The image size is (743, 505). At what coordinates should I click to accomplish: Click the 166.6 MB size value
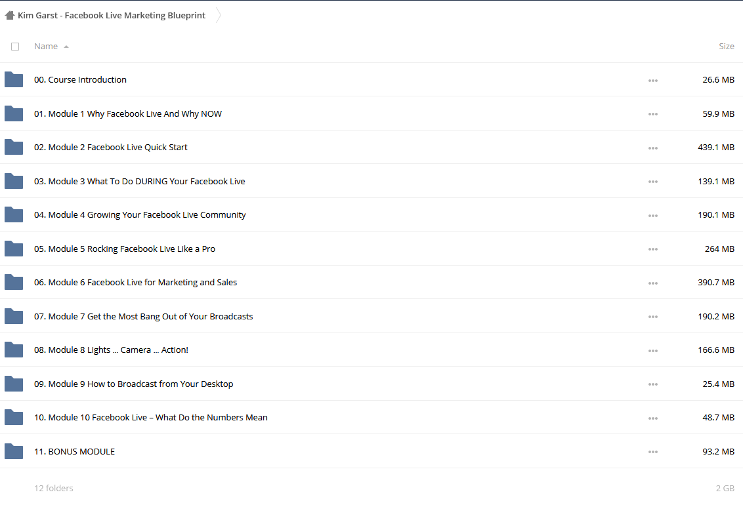click(x=716, y=350)
